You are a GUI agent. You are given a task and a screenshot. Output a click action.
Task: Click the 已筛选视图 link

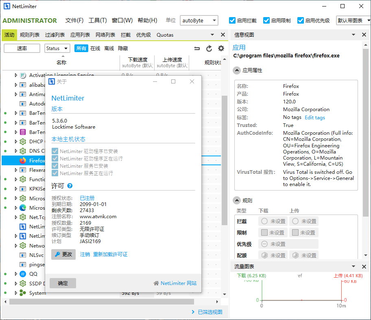pyautogui.click(x=210, y=312)
